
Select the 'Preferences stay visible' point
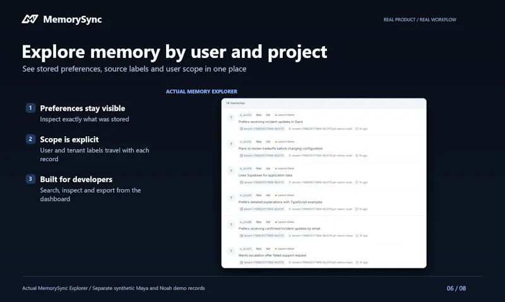click(83, 108)
